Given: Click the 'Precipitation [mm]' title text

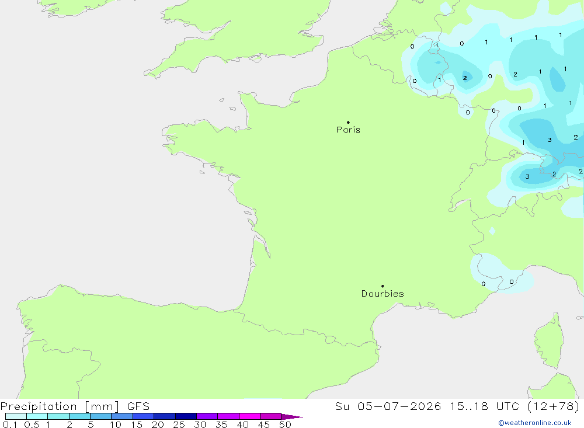Looking at the screenshot, I should point(60,406).
